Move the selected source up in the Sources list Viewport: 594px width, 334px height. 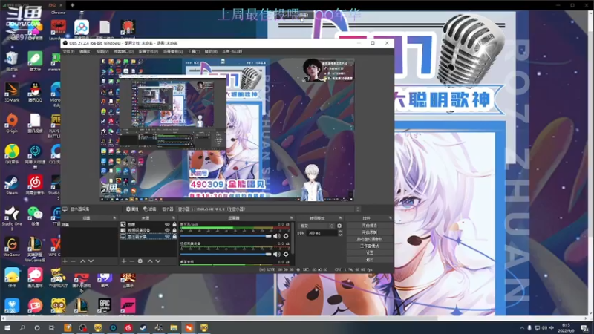[150, 261]
